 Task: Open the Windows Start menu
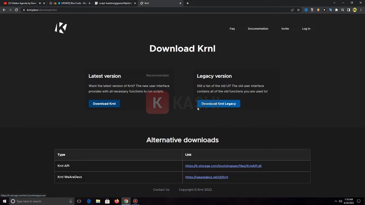5,201
